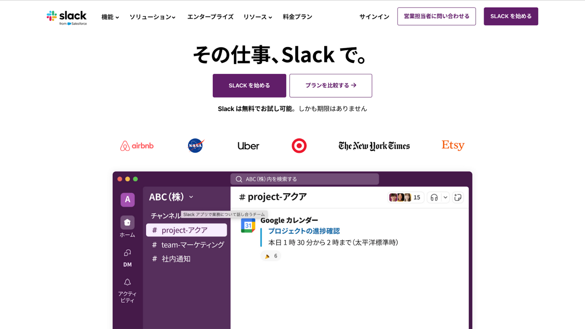Screen dimensions: 585x329
Task: Click the green maximize window dot
Action: pos(136,179)
